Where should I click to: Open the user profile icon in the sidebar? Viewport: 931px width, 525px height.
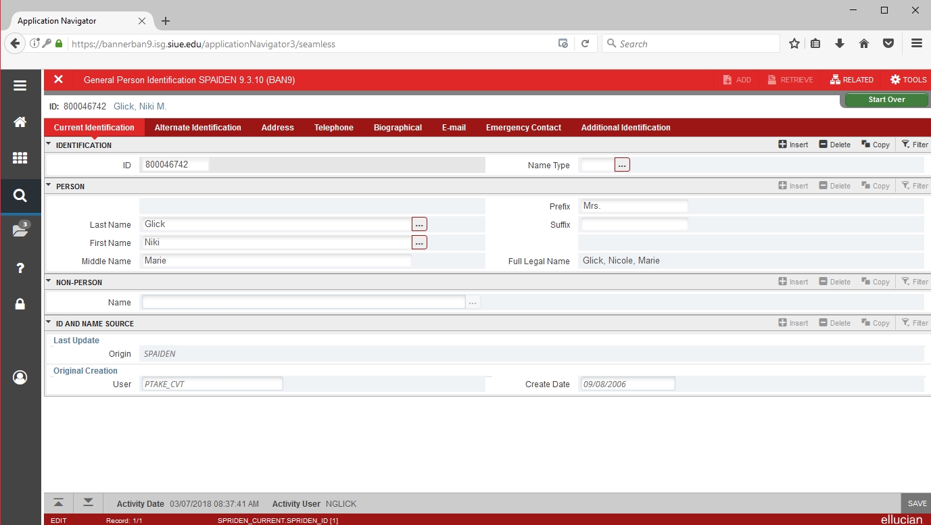tap(20, 377)
